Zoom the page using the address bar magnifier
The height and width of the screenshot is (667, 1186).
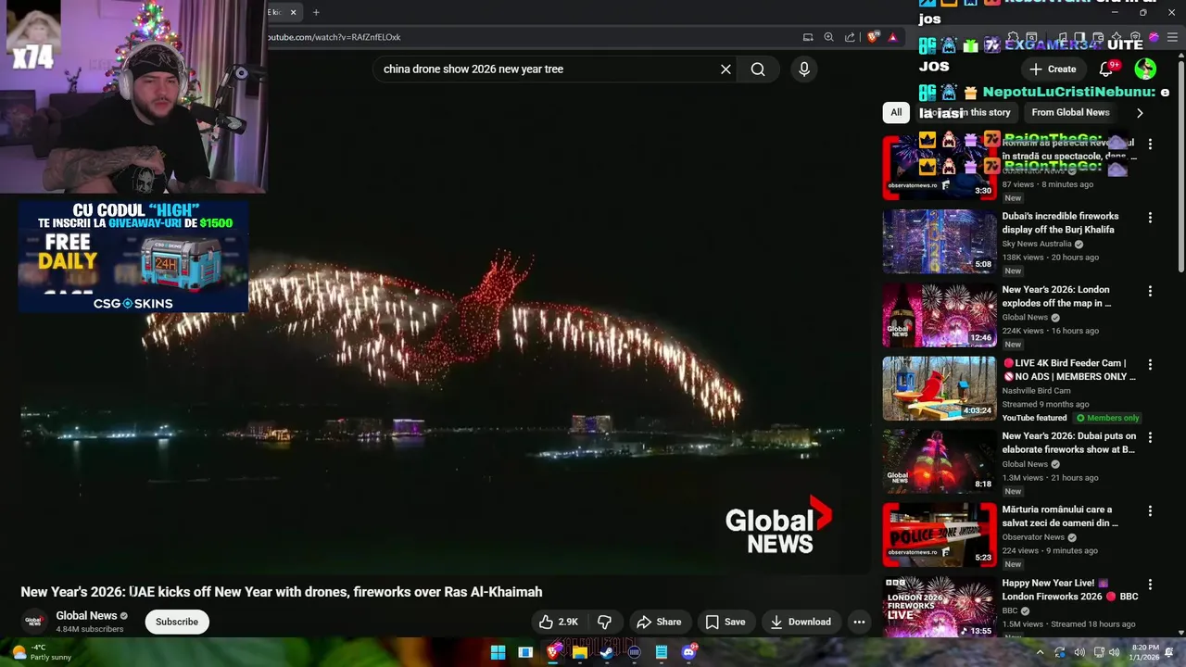tap(828, 37)
